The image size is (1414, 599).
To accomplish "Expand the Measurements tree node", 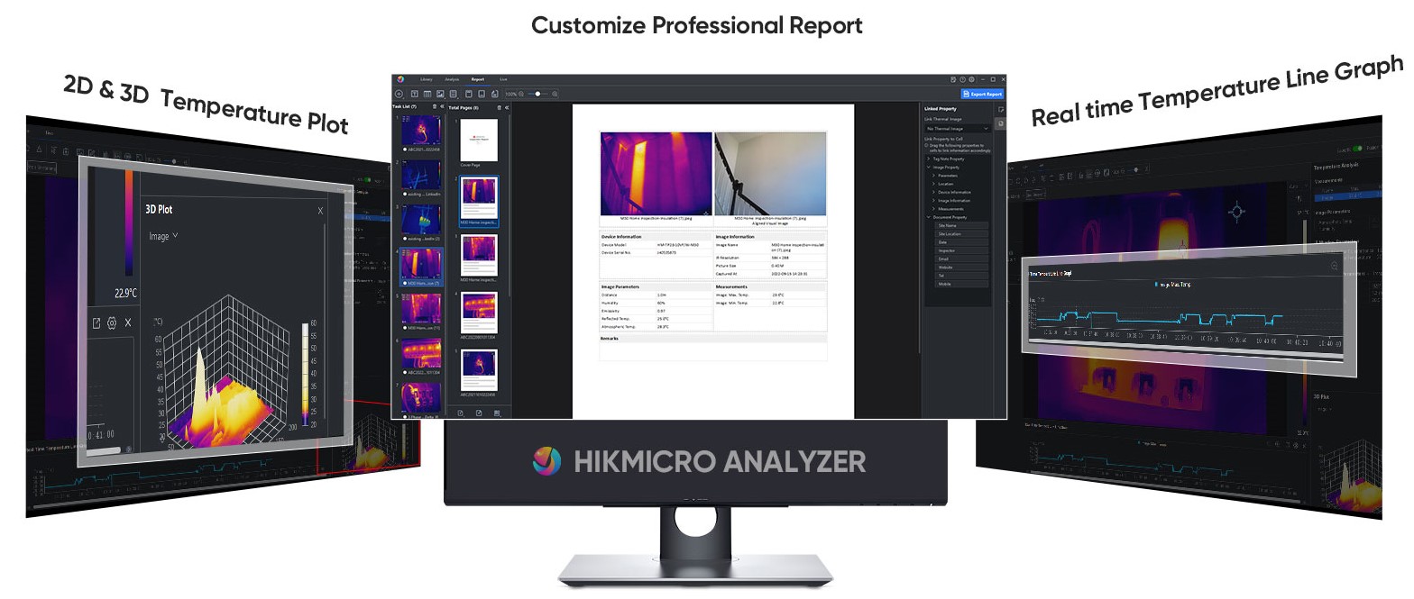I will (934, 209).
